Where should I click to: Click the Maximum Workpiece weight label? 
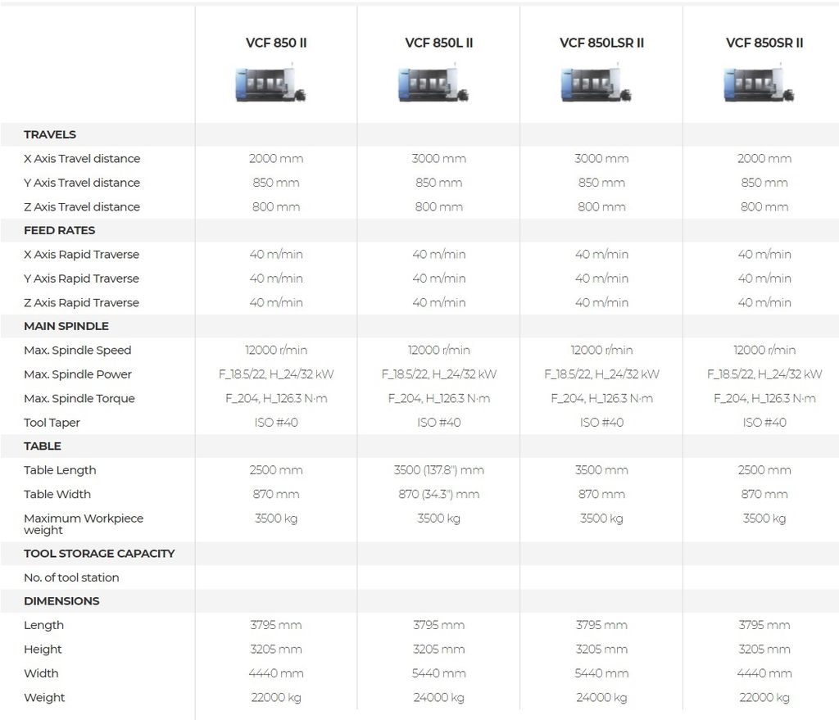point(84,523)
